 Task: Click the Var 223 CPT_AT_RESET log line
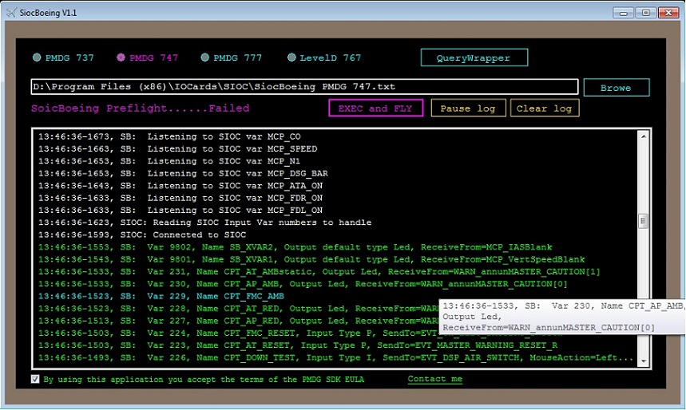coord(298,345)
